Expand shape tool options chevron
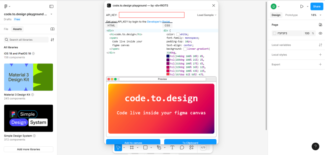This screenshot has height=155, width=325. coord(151,147)
